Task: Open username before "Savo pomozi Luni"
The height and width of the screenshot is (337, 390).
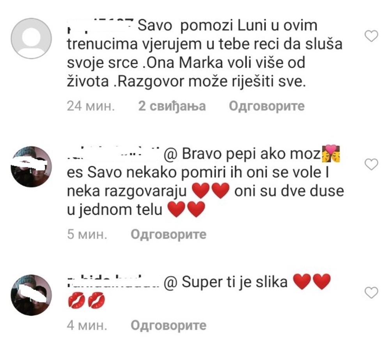Action: [101, 26]
